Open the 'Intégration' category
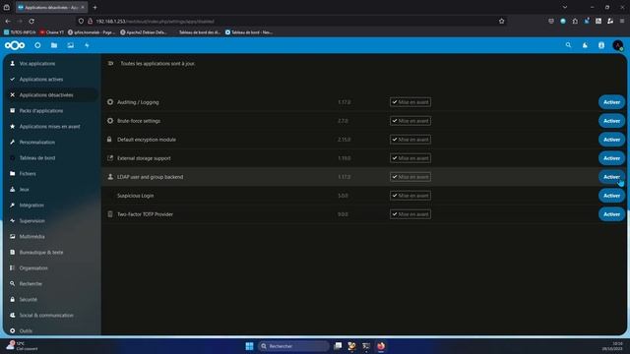 51,206
